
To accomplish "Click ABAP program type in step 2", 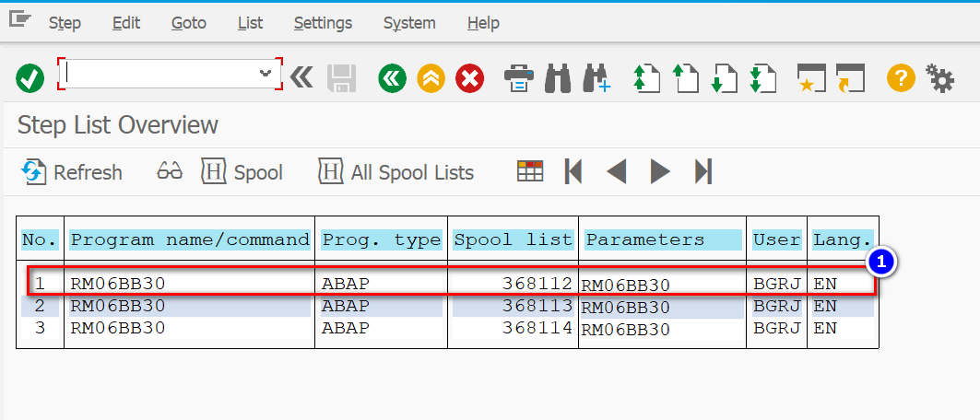I will pyautogui.click(x=346, y=306).
